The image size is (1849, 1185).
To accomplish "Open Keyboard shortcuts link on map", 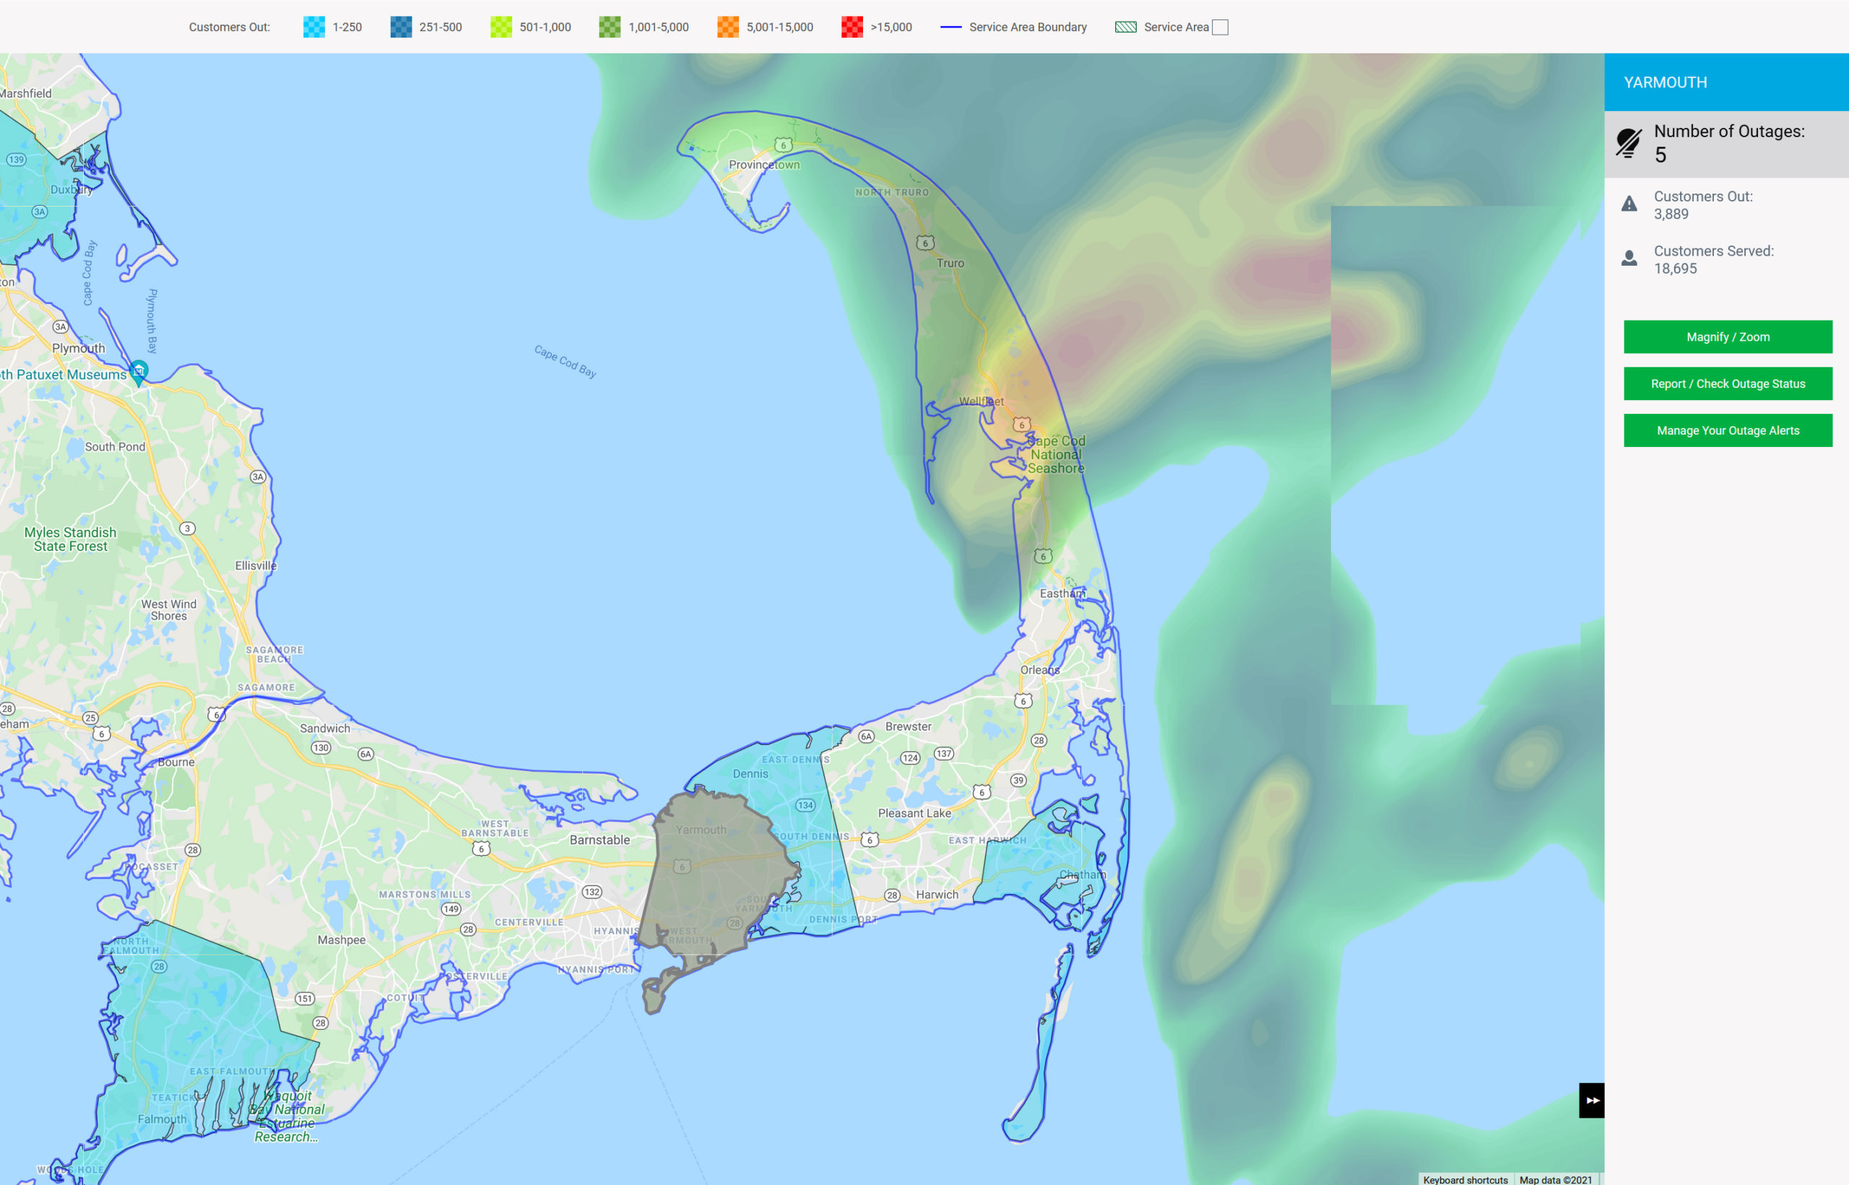I will (x=1465, y=1180).
